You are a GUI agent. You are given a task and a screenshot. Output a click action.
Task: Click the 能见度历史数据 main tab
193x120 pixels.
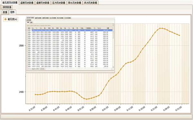(10, 3)
